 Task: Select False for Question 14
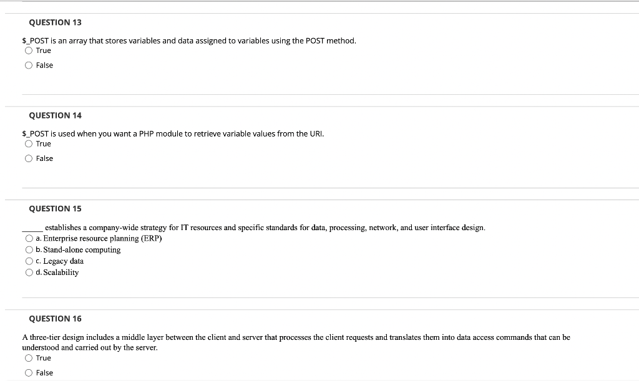coord(28,158)
